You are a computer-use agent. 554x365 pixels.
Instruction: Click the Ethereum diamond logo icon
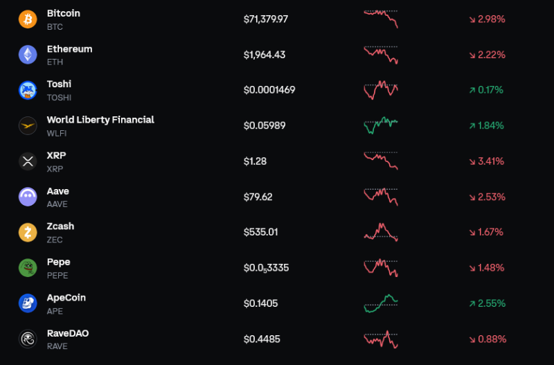coord(28,55)
